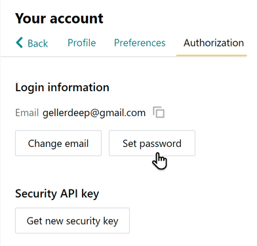Click the word key in Get new security key
The width and height of the screenshot is (257, 246).
[111, 221]
